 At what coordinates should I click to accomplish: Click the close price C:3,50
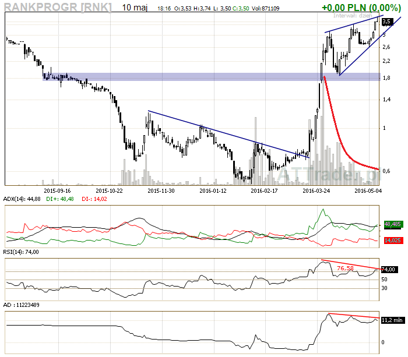coord(241,9)
